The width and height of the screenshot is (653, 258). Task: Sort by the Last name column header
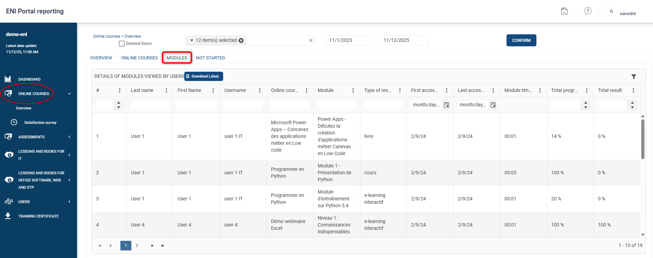142,91
